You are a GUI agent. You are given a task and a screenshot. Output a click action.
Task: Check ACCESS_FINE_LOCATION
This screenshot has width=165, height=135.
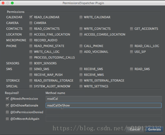(31, 34)
